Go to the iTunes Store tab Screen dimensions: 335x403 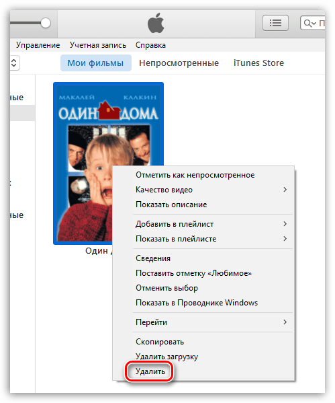click(x=258, y=63)
